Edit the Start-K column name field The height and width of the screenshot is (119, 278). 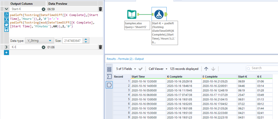point(26,9)
